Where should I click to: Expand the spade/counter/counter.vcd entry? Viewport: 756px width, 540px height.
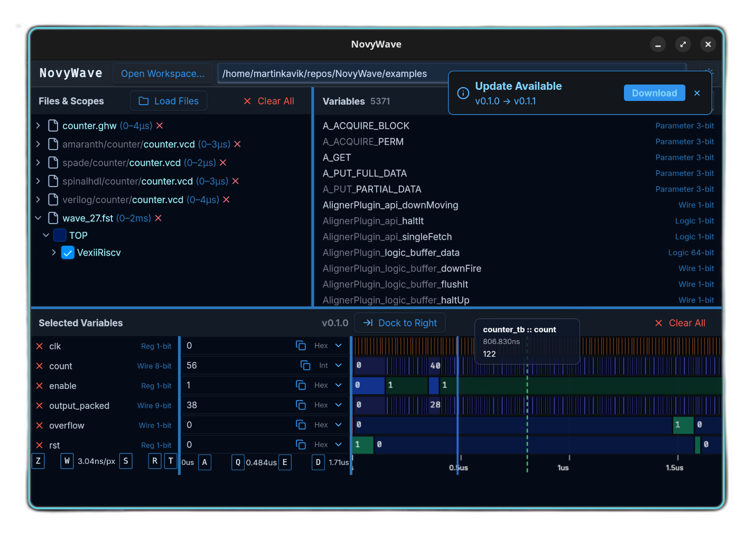(x=38, y=163)
